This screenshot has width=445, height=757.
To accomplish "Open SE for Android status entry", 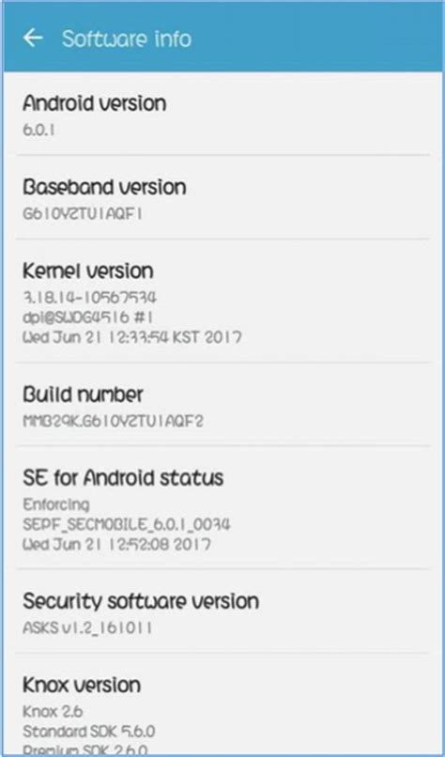I will pos(222,507).
